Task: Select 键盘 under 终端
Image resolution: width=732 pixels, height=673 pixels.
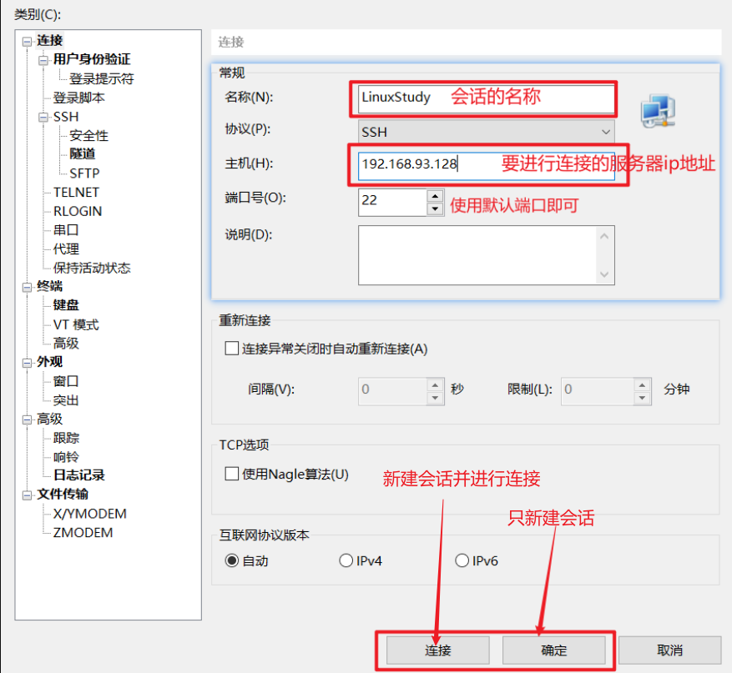Action: 66,305
